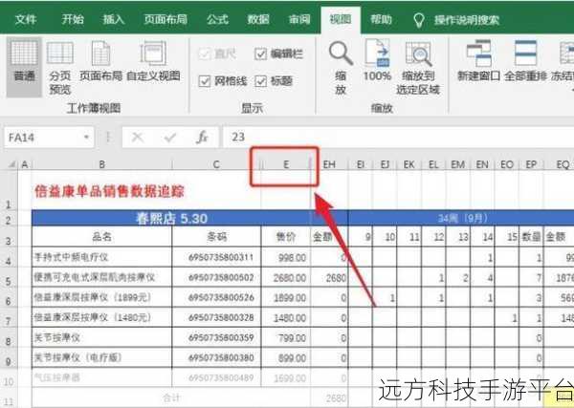This screenshot has width=574, height=408.
Task: Select column B header
Action: tap(101, 164)
